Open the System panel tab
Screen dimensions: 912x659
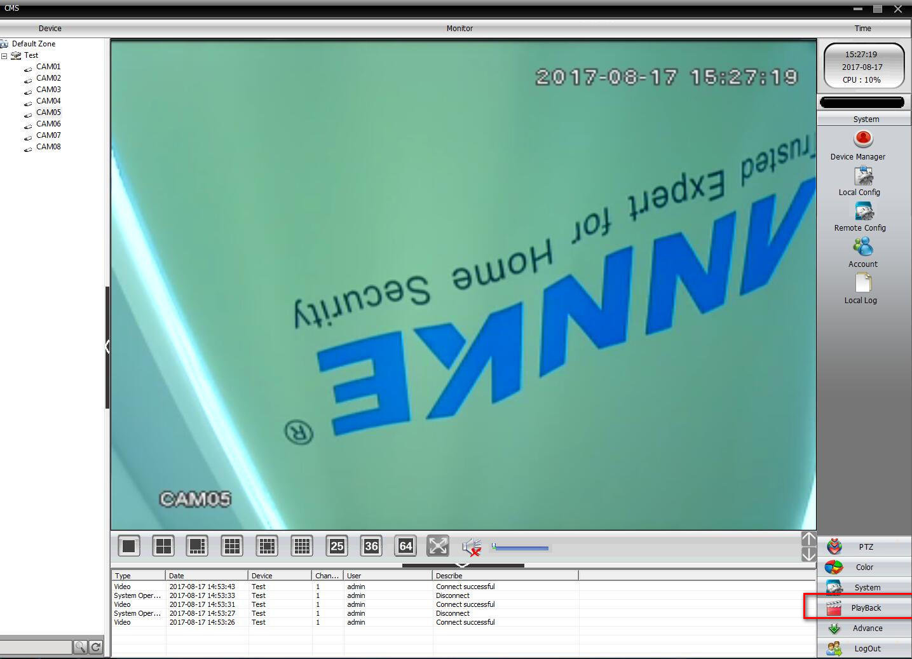tap(864, 587)
